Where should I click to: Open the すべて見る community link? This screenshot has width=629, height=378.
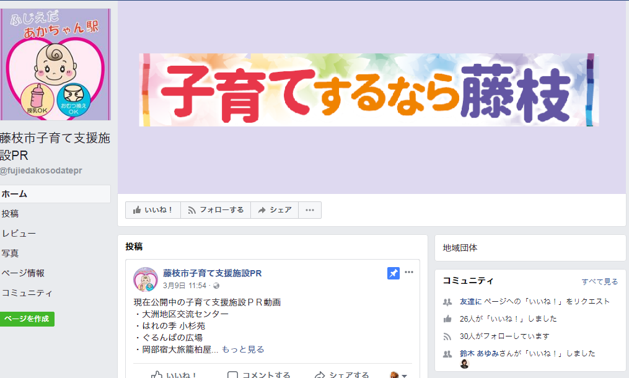point(600,282)
